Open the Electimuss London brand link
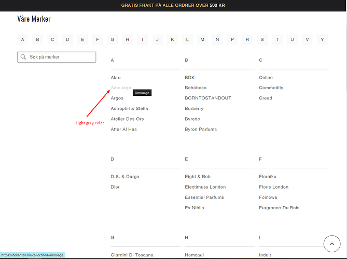347x259 pixels. pos(205,187)
